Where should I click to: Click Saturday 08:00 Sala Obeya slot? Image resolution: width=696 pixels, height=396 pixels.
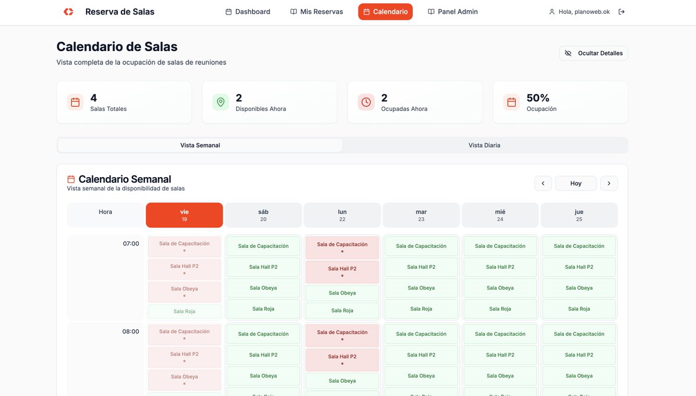263,376
